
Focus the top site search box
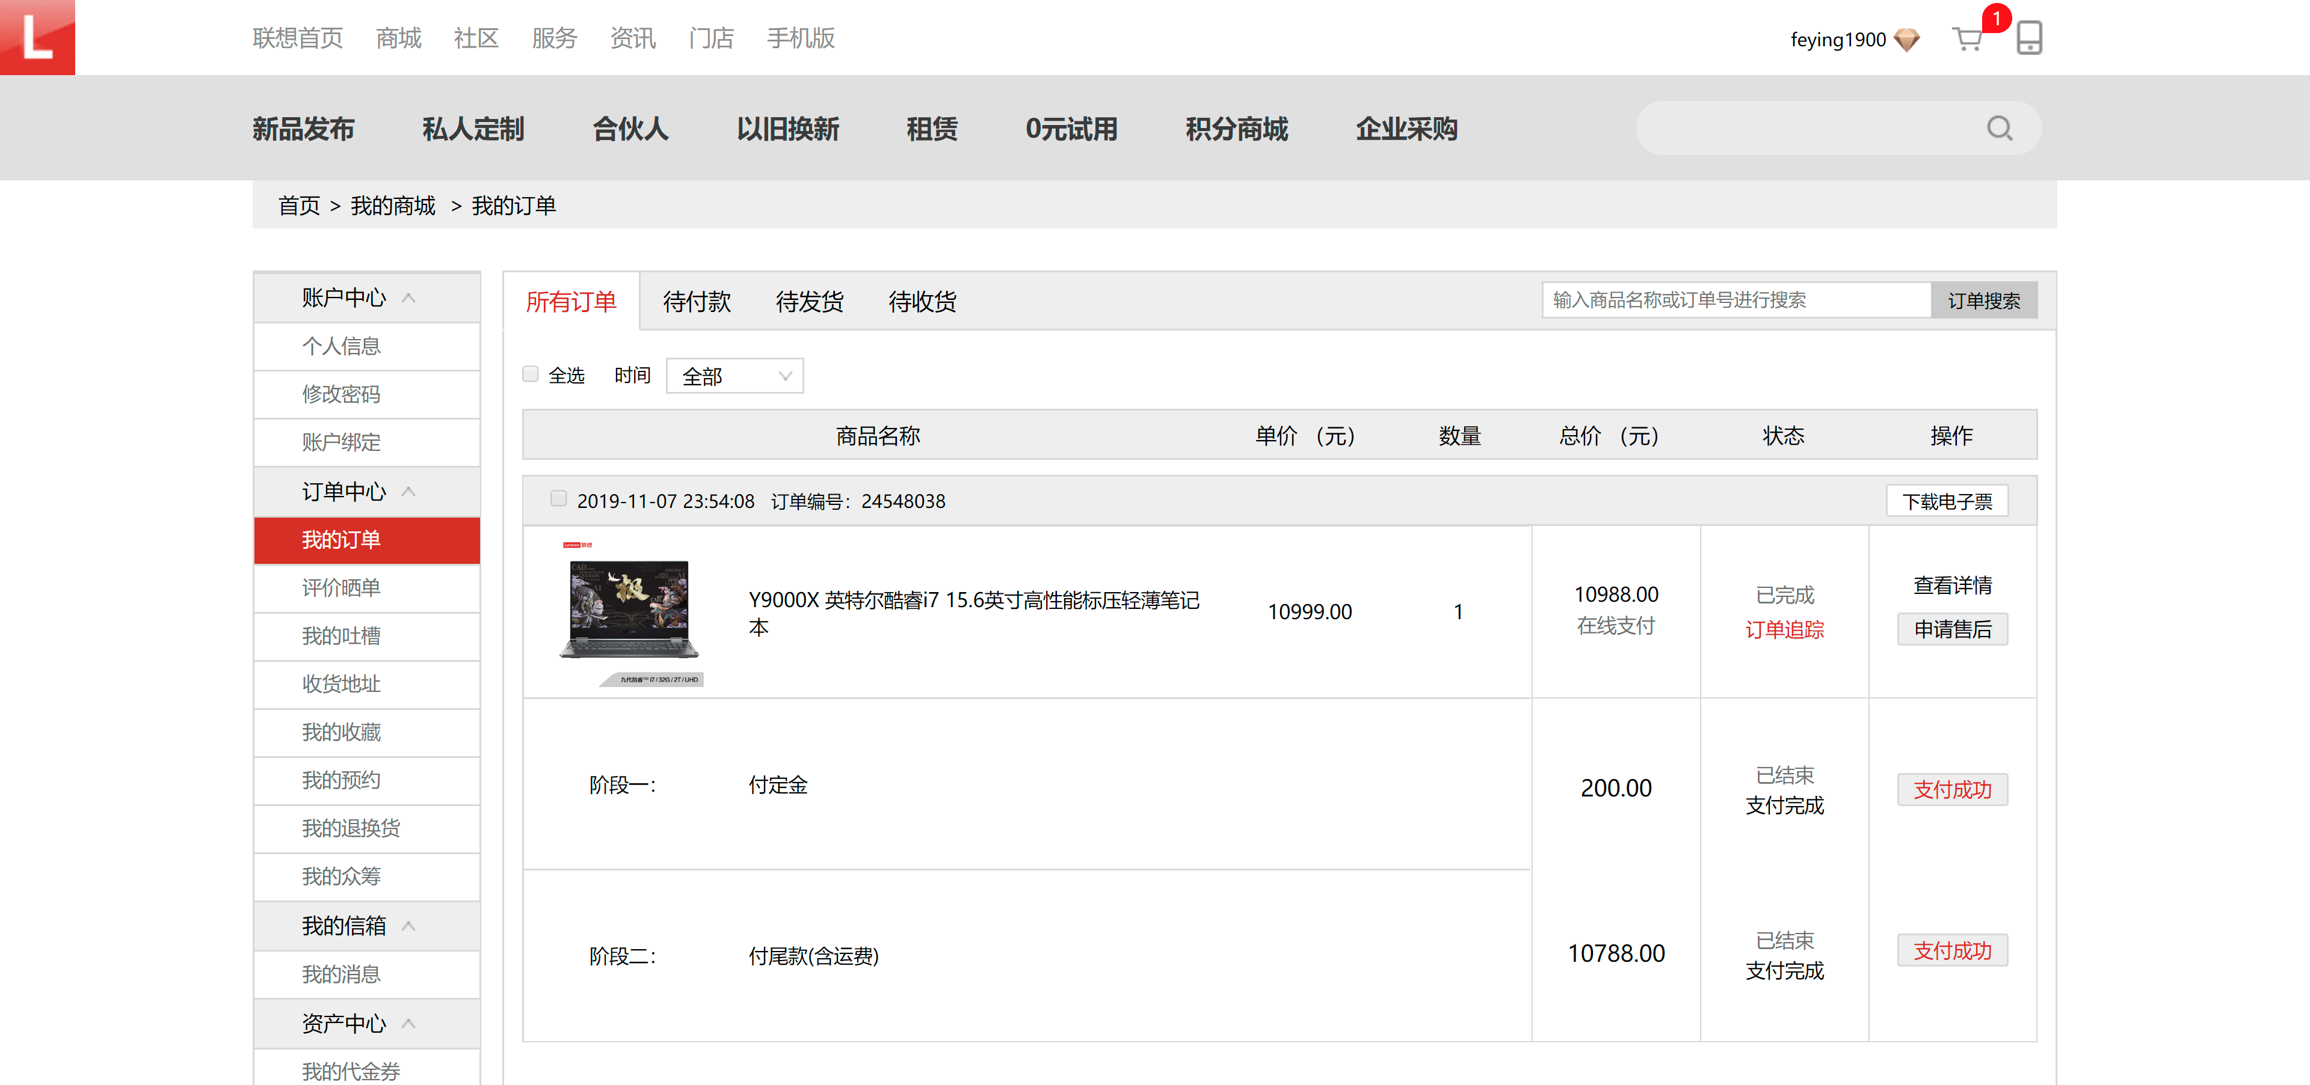1838,128
